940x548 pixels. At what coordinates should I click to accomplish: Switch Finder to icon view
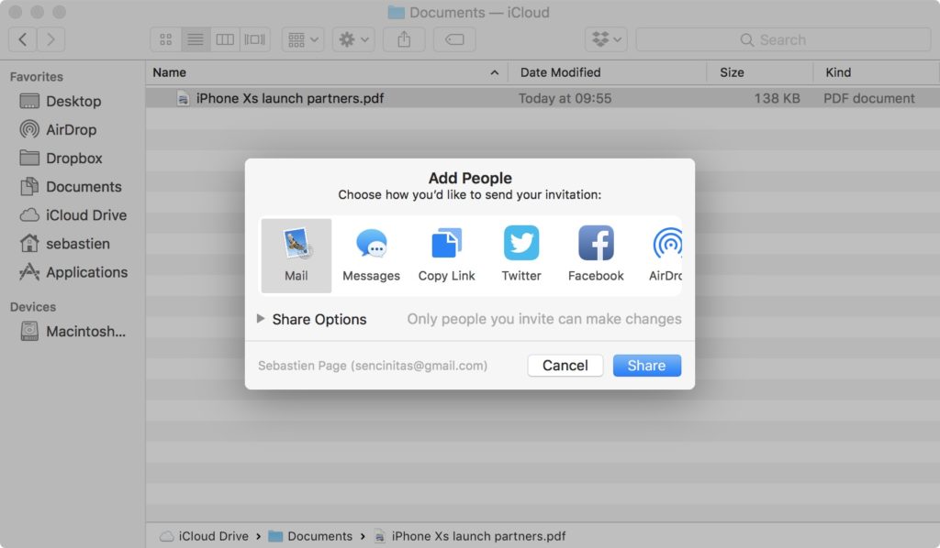pos(165,39)
